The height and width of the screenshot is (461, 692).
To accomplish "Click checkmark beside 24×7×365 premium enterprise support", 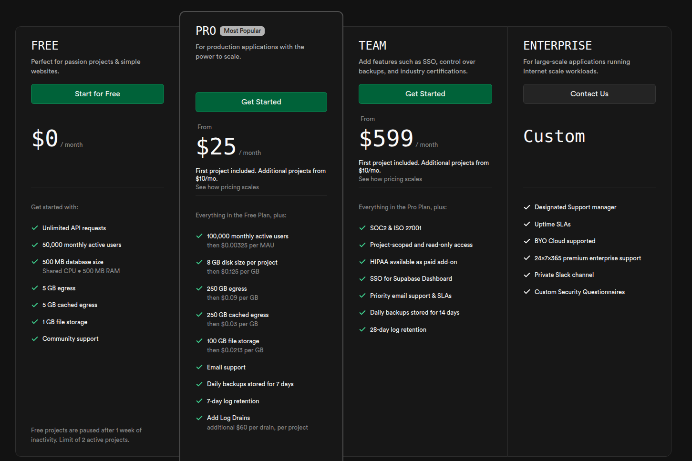I will tap(527, 258).
